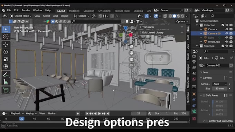Toggle auto keying record button
The image size is (235, 132).
(77, 113)
